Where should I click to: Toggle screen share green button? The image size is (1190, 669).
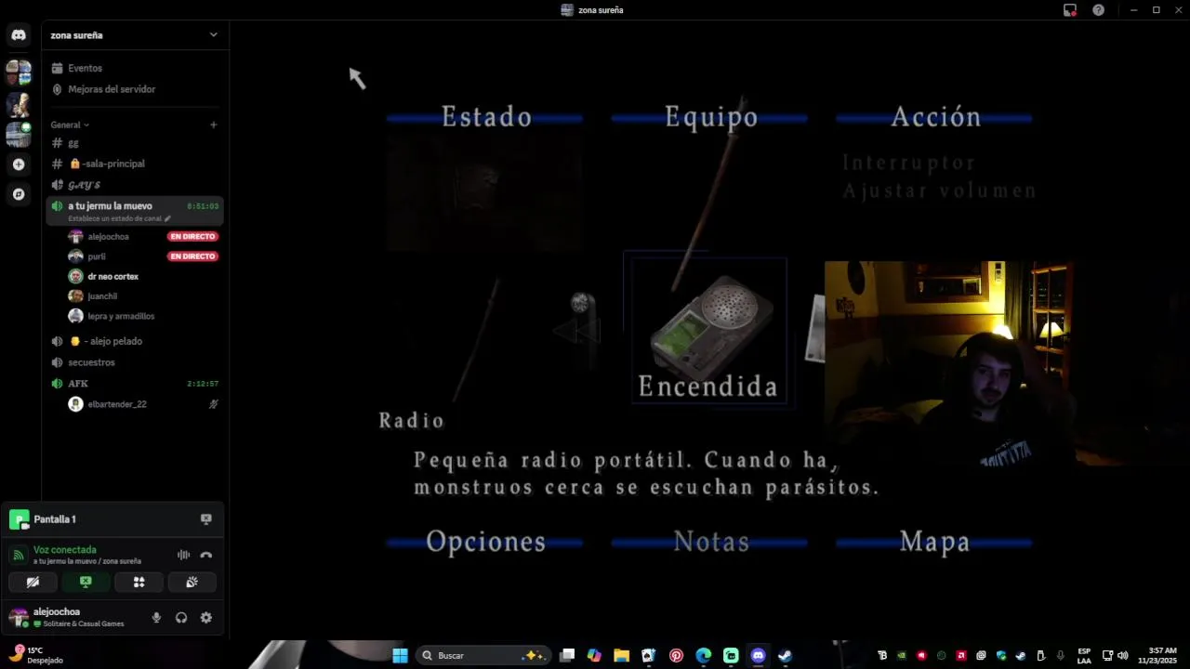pyautogui.click(x=86, y=583)
